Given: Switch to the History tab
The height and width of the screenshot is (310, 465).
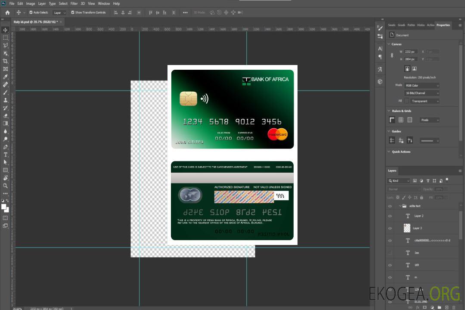Looking at the screenshot, I should [x=421, y=25].
